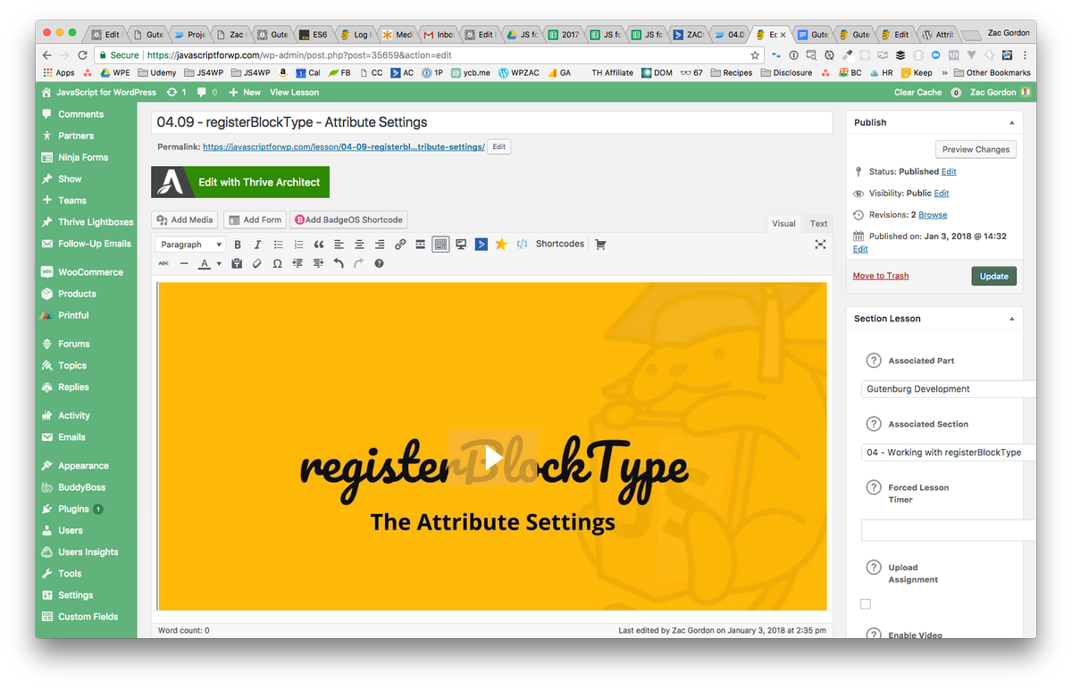
Task: Browse post revisions
Action: (x=933, y=215)
